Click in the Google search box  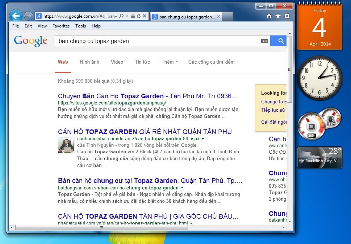[158, 41]
